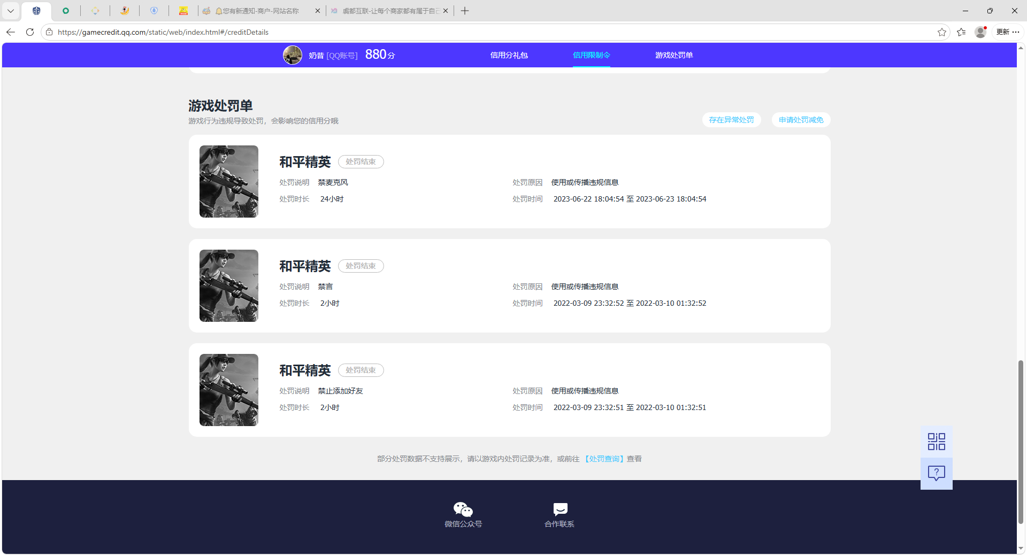
Task: Close the 您有新通知-商户-网站名称 tab
Action: click(x=317, y=11)
